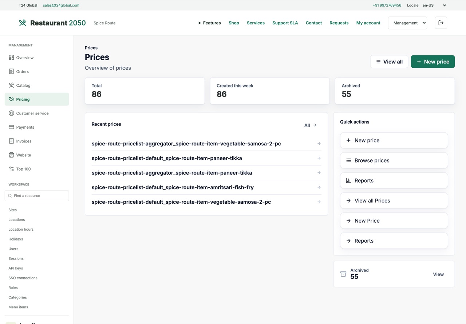Open the Management dropdown in header

point(407,23)
